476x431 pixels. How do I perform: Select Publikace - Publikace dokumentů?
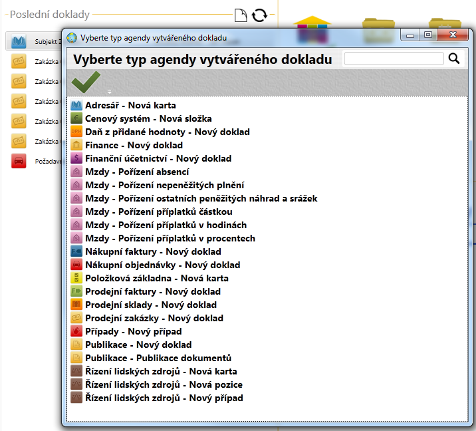(x=158, y=358)
